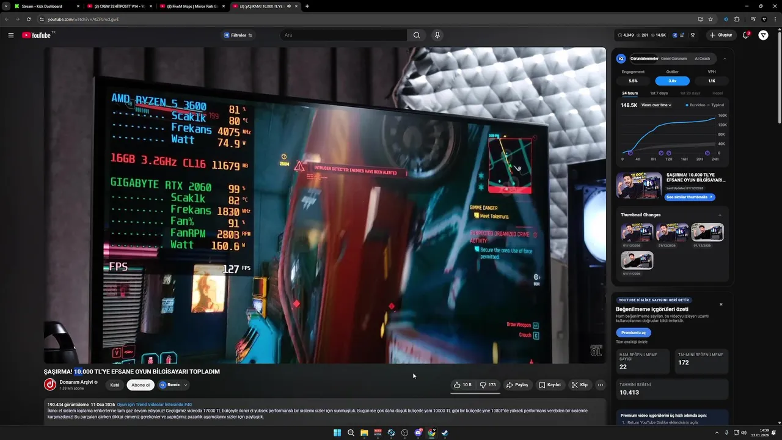
Task: Open Discord from the taskbar
Action: coord(418,433)
